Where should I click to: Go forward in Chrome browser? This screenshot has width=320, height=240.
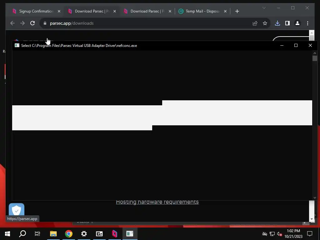click(x=22, y=23)
